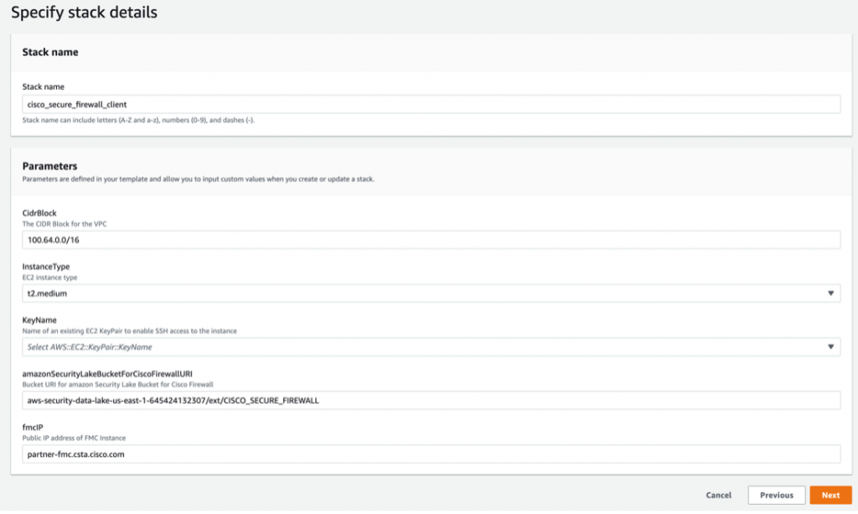Click the fmcIP field with partner-fmc.csta.cisco.com

431,454
